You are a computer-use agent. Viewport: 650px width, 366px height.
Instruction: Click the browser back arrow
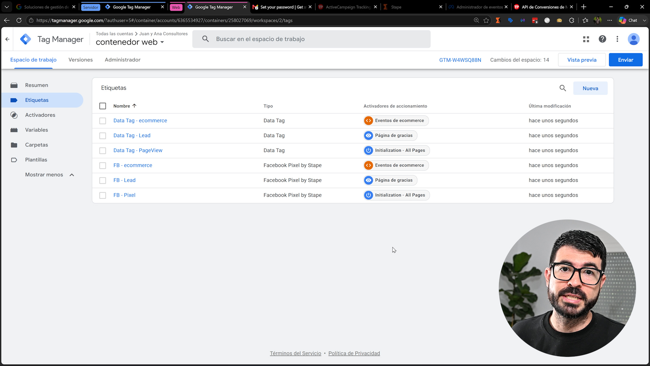(7, 20)
